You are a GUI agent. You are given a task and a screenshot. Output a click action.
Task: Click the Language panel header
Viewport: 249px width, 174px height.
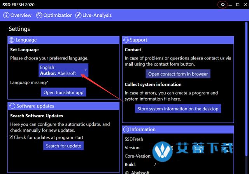point(63,40)
